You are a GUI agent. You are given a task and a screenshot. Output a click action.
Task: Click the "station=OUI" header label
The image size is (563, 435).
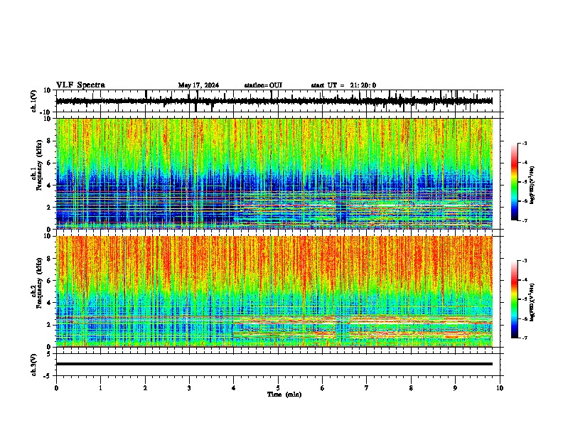coord(263,85)
